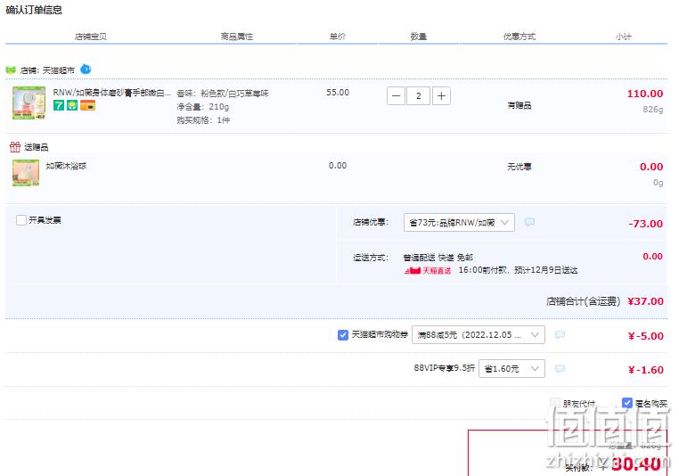Click the 优惠方式 column header
This screenshot has width=679, height=476.
tap(519, 37)
